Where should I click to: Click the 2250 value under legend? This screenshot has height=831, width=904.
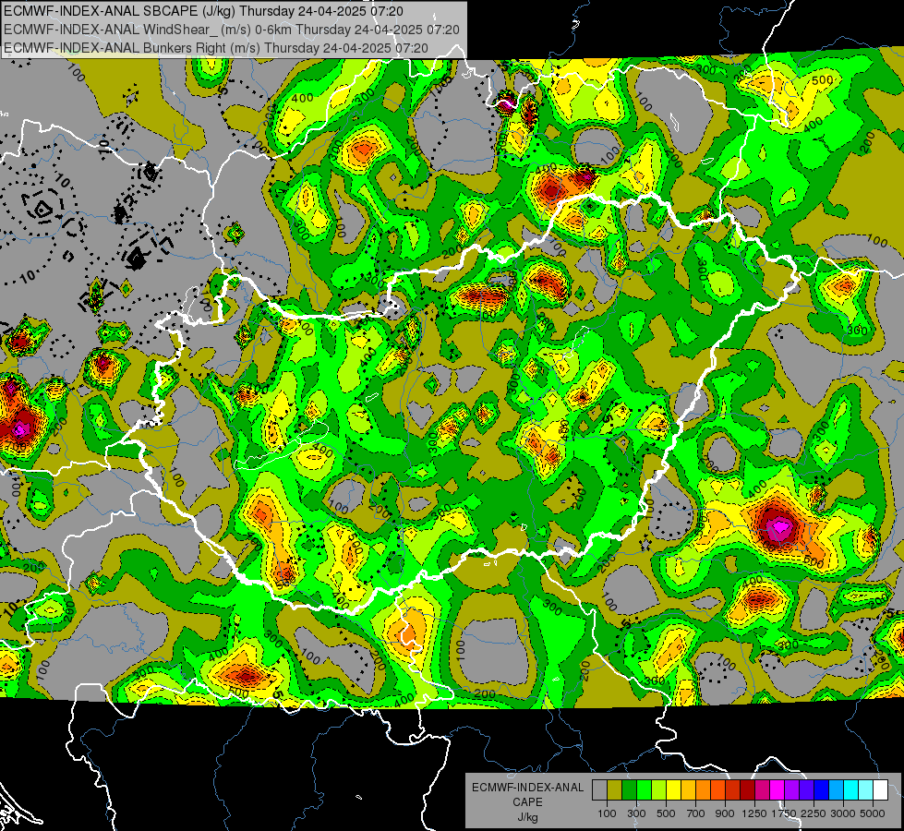[814, 813]
